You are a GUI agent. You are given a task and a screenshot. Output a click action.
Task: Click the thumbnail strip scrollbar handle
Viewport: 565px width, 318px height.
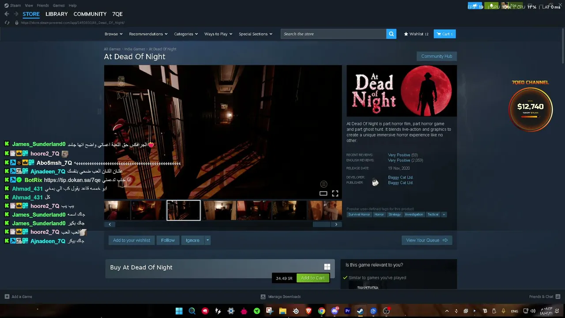(x=321, y=224)
